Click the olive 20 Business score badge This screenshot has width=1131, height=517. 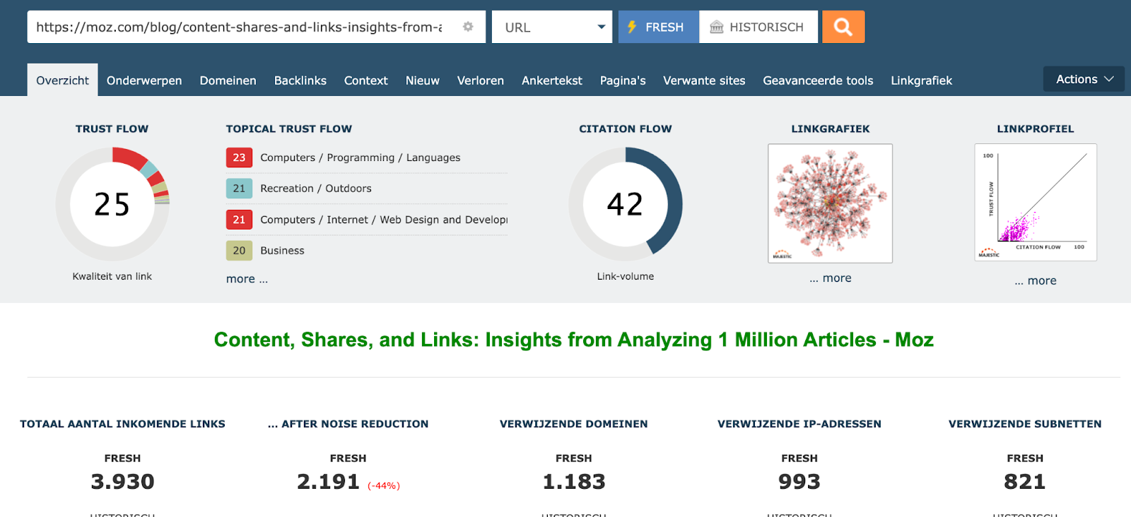[x=239, y=251]
